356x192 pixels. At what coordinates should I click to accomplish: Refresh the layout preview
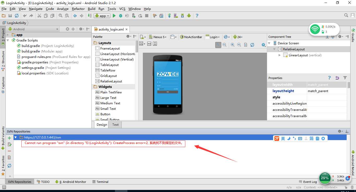click(252, 45)
